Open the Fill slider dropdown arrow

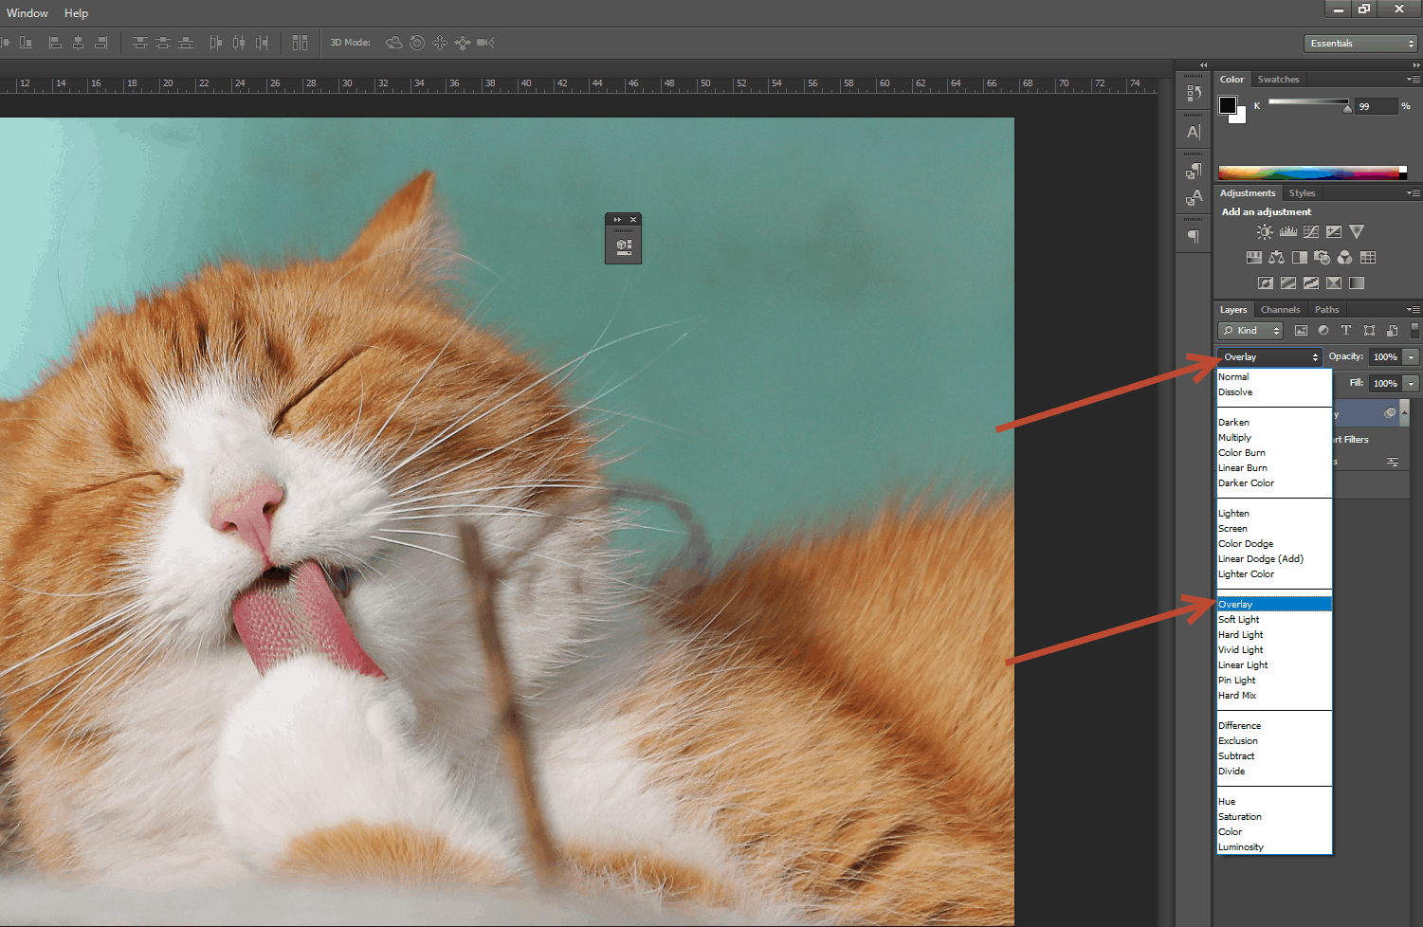point(1411,384)
